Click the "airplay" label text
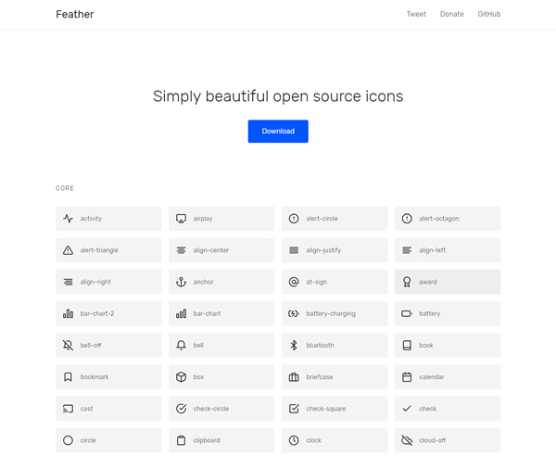Viewport: 556px width, 456px height. pos(203,219)
